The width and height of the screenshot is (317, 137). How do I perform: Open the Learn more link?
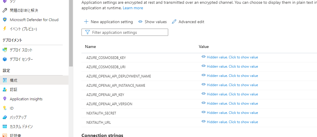point(133,8)
